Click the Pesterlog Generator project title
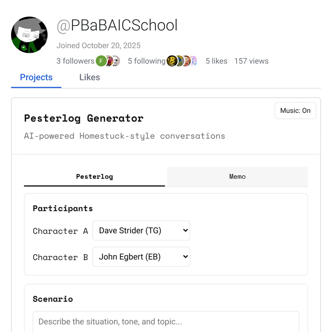The width and height of the screenshot is (332, 332). click(x=84, y=118)
